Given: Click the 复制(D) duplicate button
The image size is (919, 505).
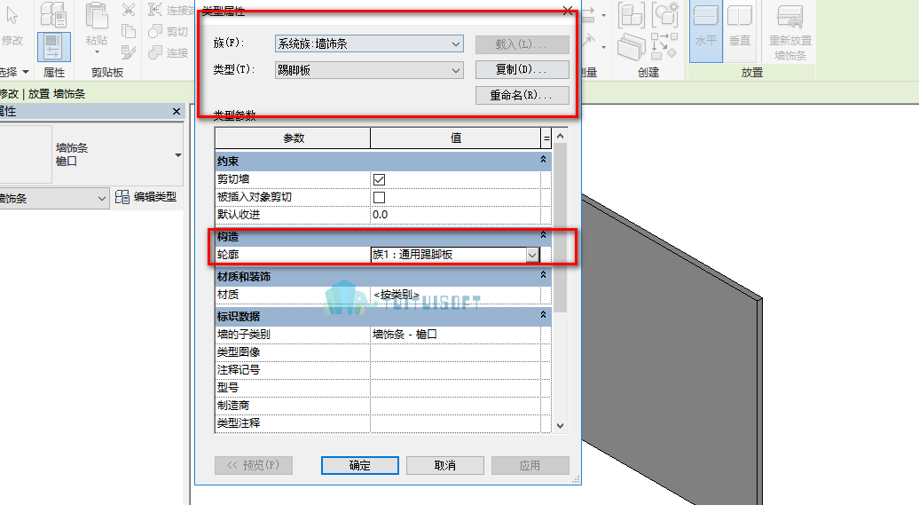Looking at the screenshot, I should coord(522,69).
